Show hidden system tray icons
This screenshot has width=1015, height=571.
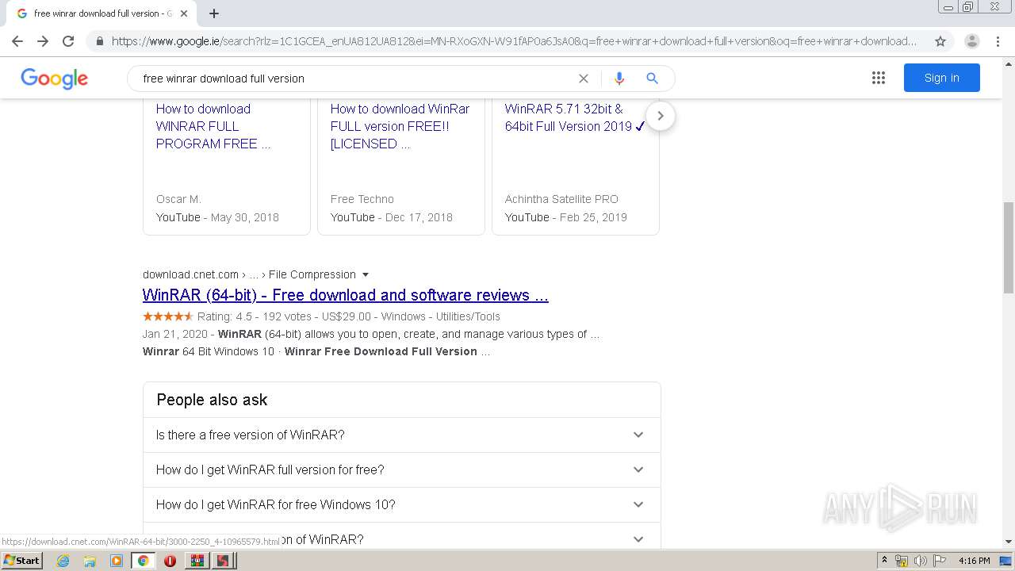pyautogui.click(x=884, y=561)
